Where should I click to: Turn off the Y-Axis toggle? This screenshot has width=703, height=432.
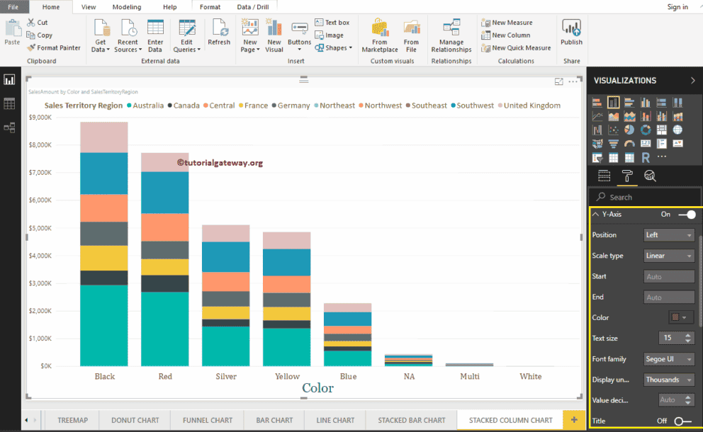coord(686,214)
